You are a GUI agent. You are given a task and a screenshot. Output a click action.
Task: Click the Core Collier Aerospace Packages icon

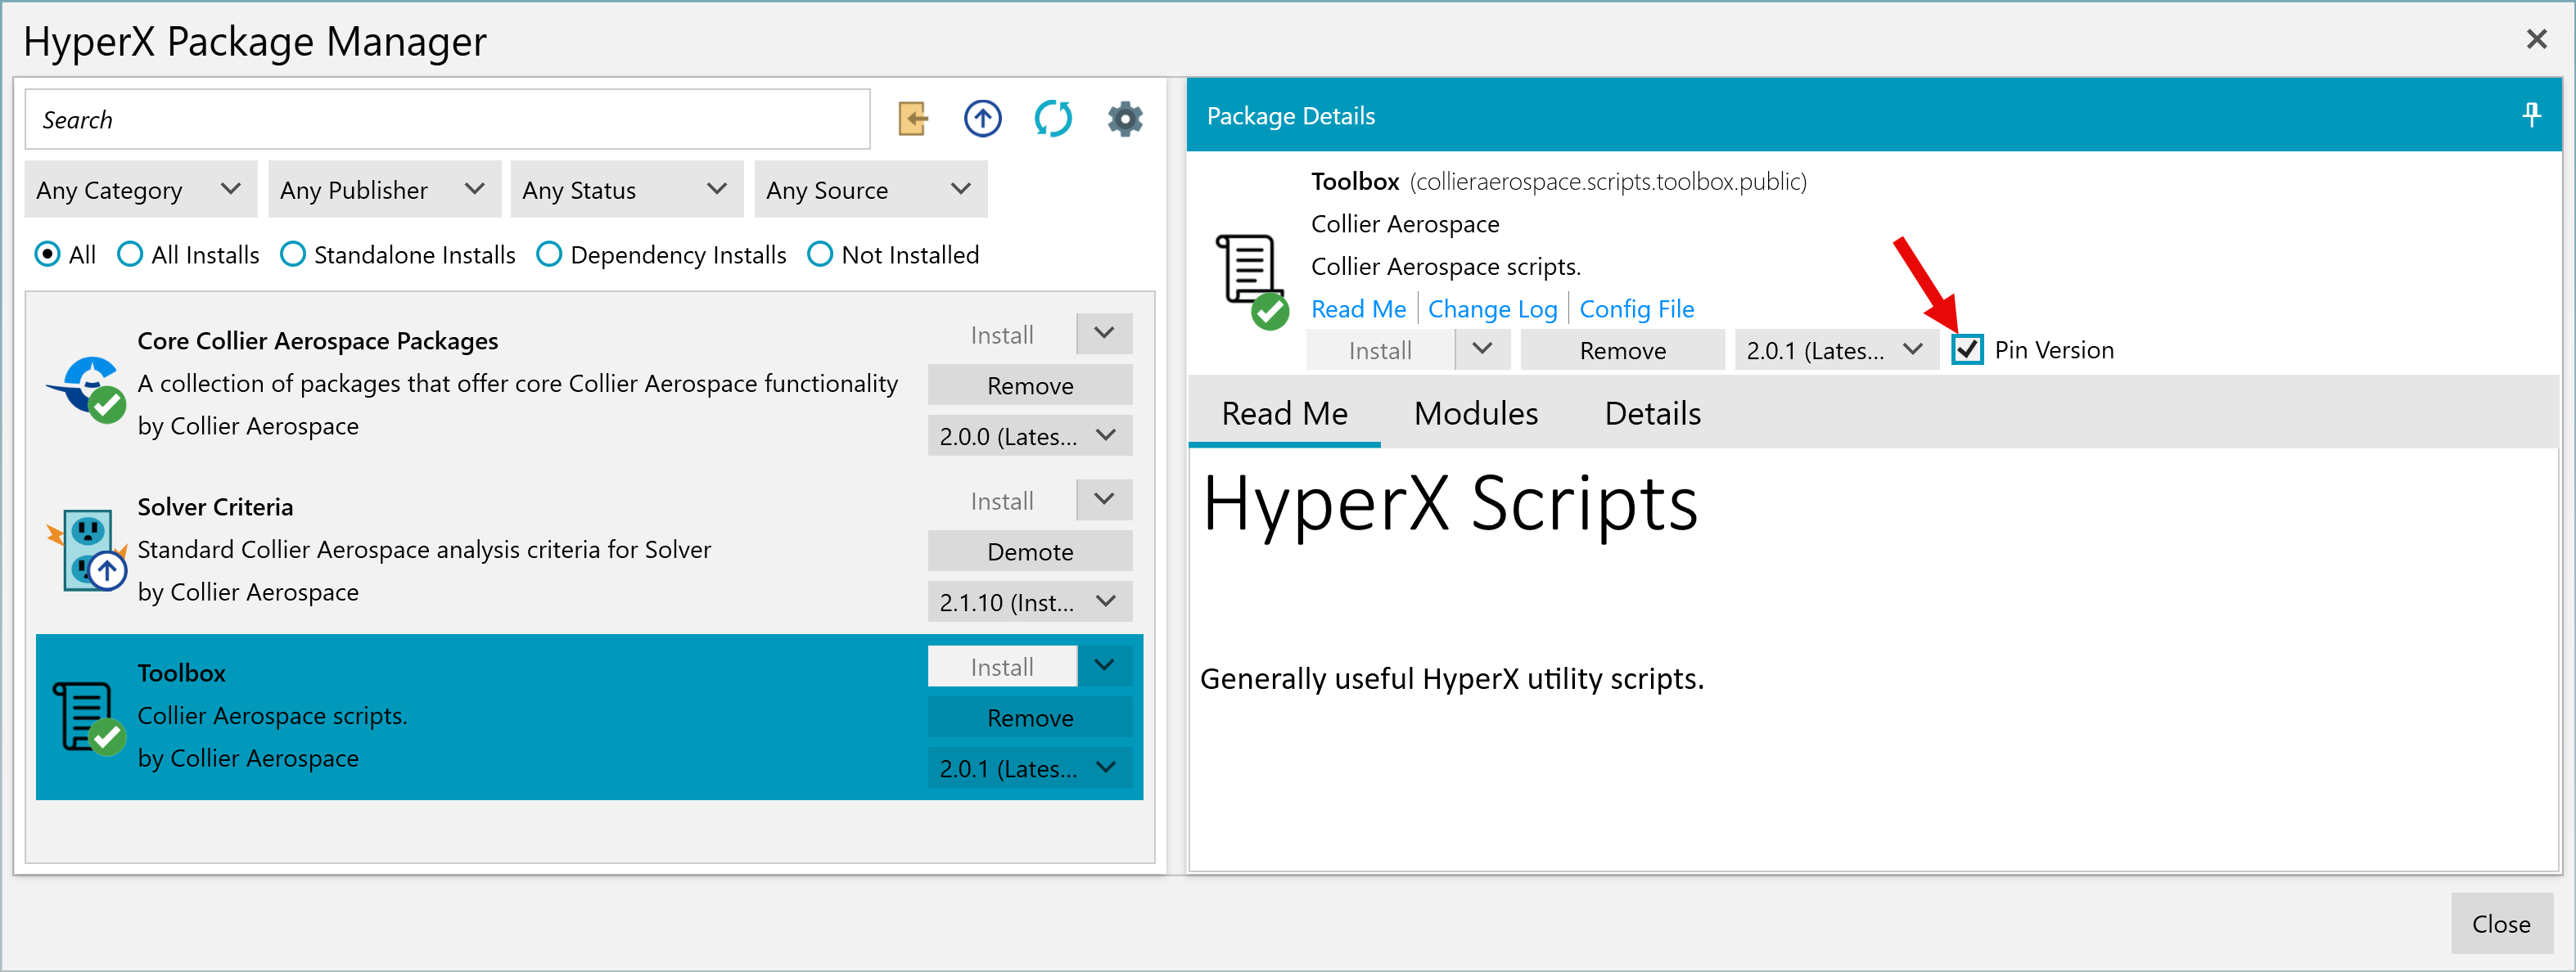click(x=87, y=389)
